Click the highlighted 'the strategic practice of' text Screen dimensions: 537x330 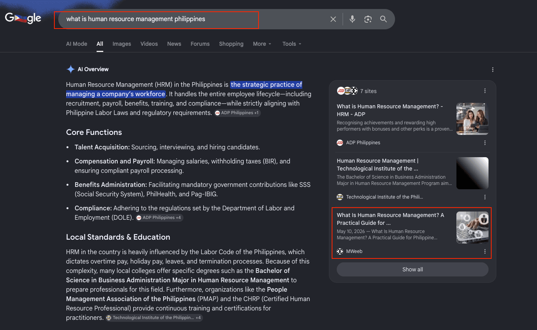pos(266,84)
